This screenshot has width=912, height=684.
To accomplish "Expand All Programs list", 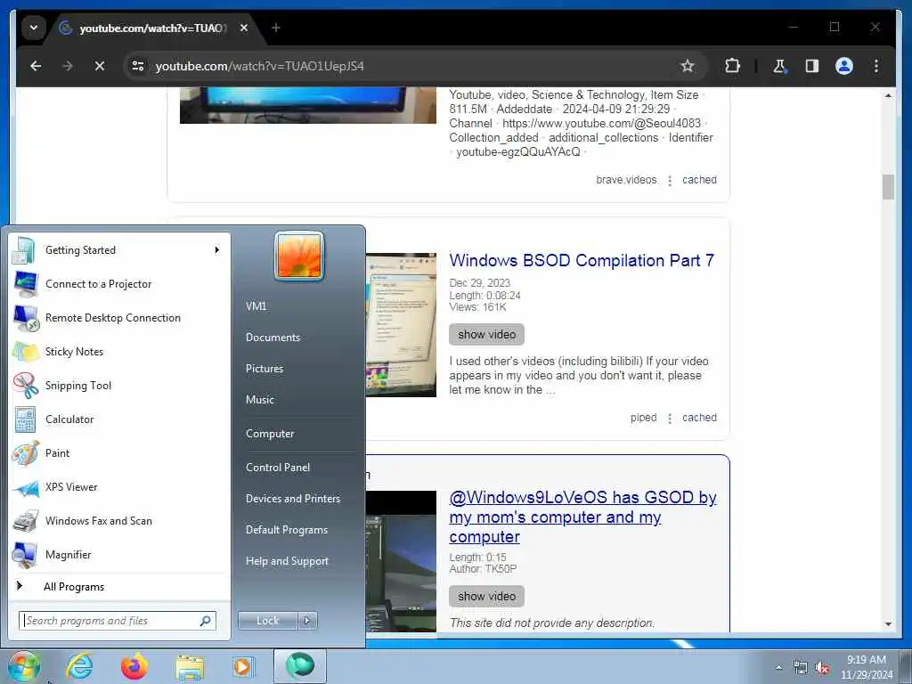I will tap(119, 586).
